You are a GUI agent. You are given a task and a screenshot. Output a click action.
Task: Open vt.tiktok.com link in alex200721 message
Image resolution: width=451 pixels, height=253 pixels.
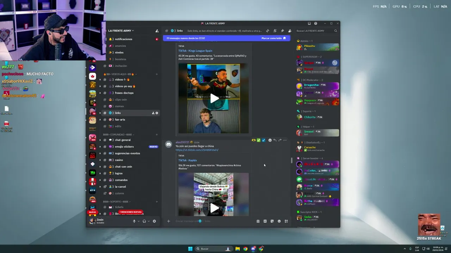[x=197, y=150]
